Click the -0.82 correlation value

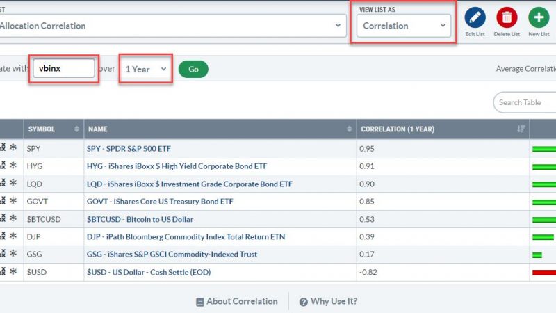click(x=368, y=272)
